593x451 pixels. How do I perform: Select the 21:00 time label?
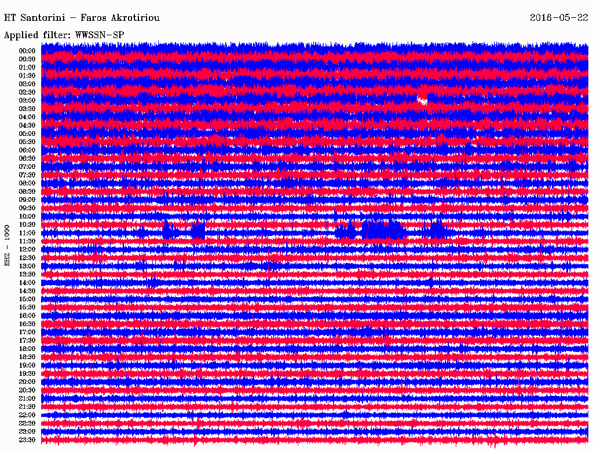[27, 398]
